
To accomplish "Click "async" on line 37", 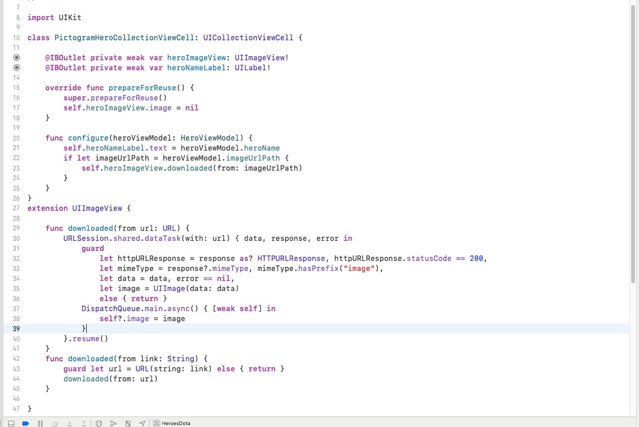I will pyautogui.click(x=178, y=308).
